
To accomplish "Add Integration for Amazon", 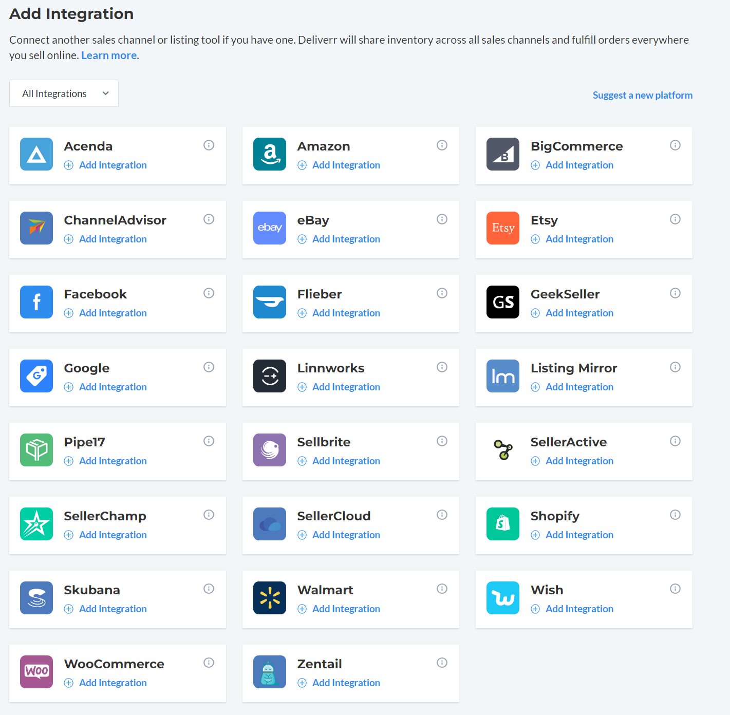I will pos(339,165).
